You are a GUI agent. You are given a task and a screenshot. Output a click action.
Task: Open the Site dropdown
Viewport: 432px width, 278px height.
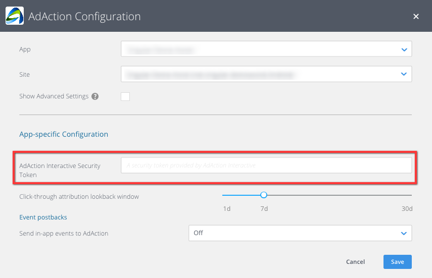266,74
